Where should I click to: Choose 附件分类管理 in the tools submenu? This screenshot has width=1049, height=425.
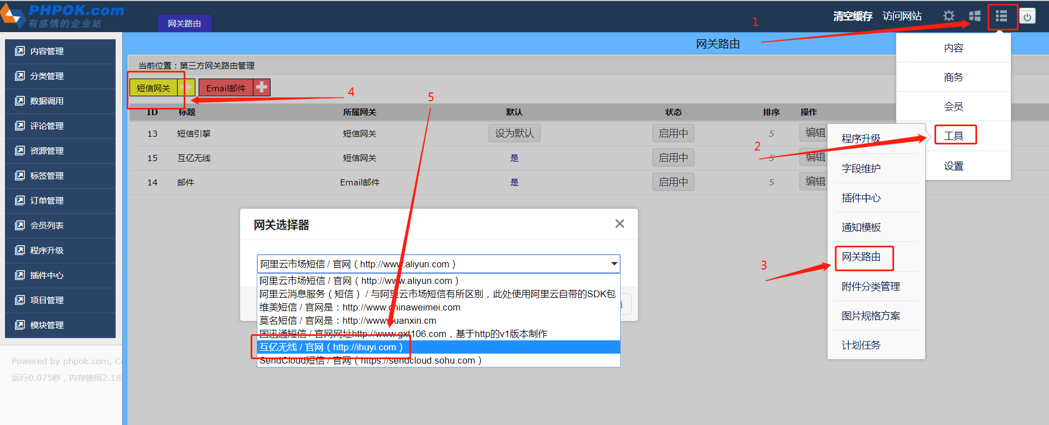871,286
